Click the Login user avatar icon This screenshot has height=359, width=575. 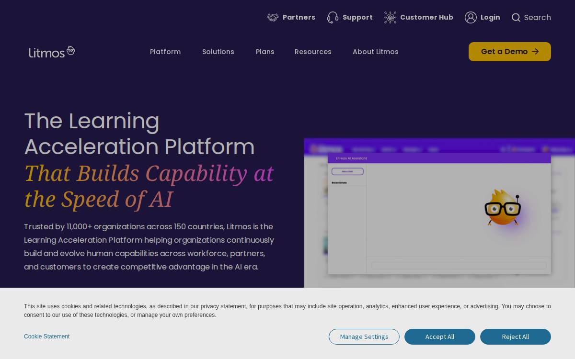[471, 17]
